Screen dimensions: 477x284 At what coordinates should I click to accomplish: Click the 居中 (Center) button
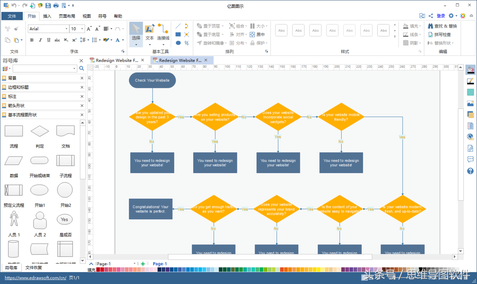point(257,34)
